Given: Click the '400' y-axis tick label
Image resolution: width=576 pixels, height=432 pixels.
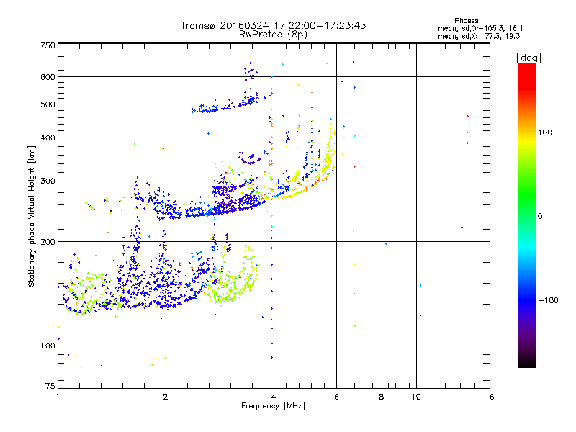Looking at the screenshot, I should pyautogui.click(x=48, y=138).
